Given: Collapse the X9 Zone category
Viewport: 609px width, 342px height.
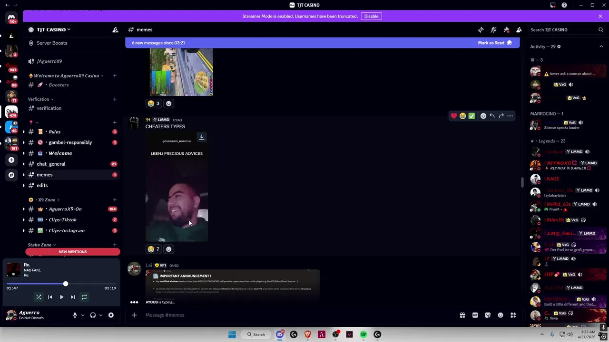Looking at the screenshot, I should click(44, 200).
